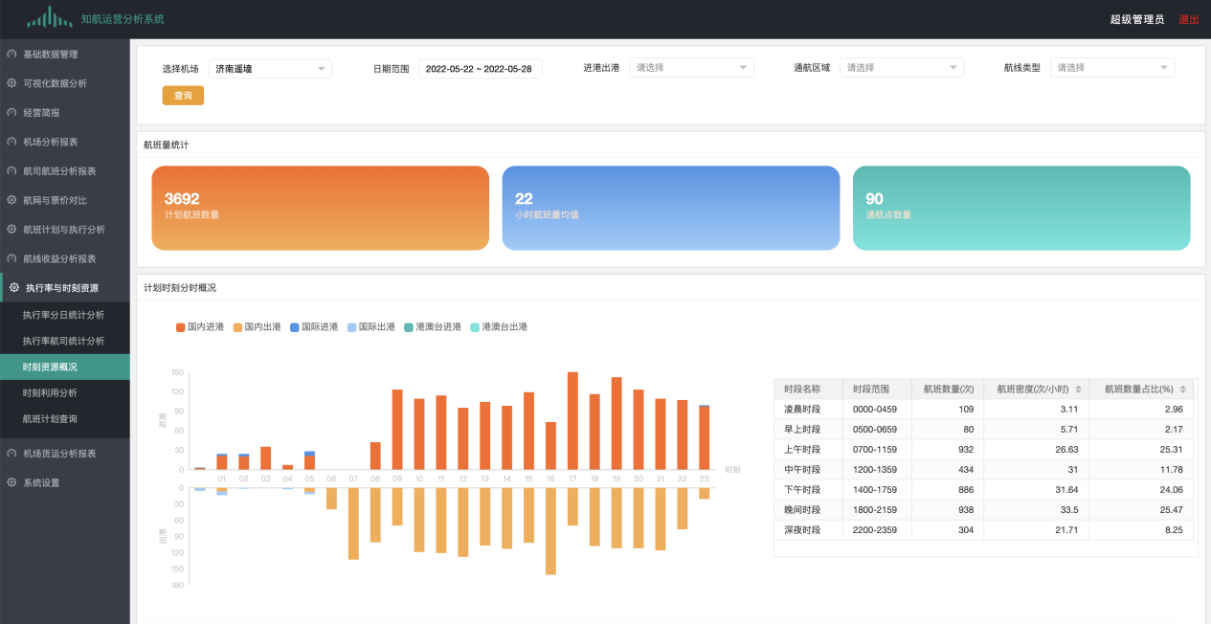Toggle 港澳台进港 legend series
The height and width of the screenshot is (624, 1211).
[x=431, y=327]
